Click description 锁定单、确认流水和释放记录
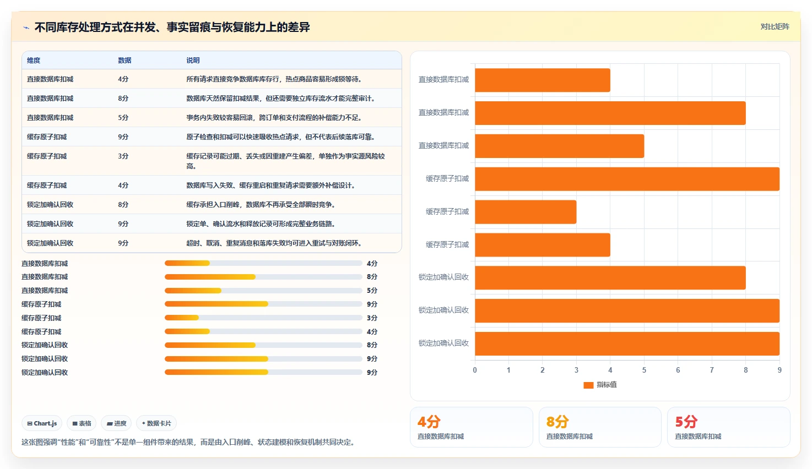 [261, 224]
